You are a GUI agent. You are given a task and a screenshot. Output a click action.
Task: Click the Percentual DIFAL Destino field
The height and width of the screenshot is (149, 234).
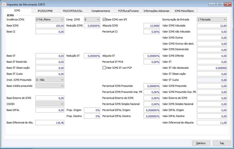[x=152, y=116]
